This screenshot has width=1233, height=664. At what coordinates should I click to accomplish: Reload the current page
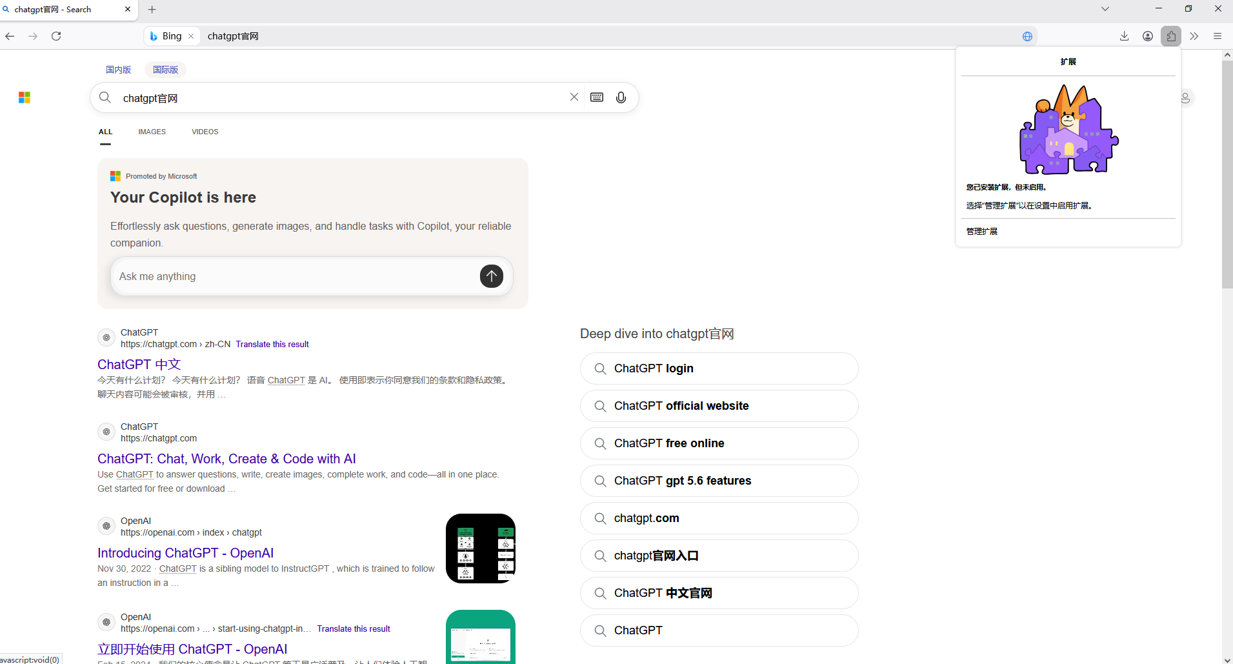tap(56, 36)
